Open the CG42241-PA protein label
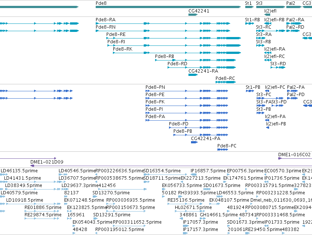The height and width of the screenshot is (235, 312). (x=206, y=139)
